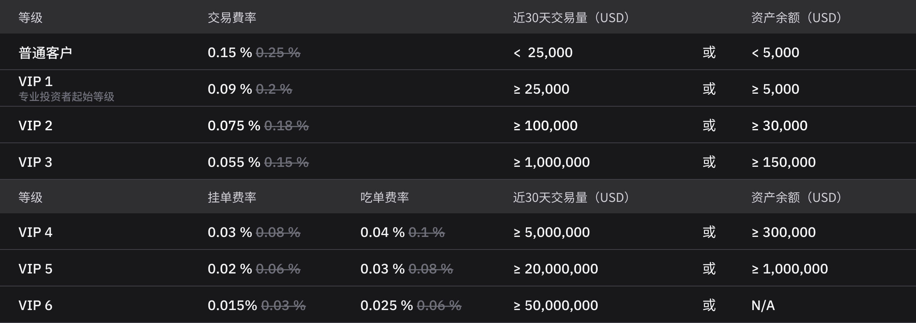Click the VIP 5 level label
This screenshot has width=916, height=323.
pos(35,269)
